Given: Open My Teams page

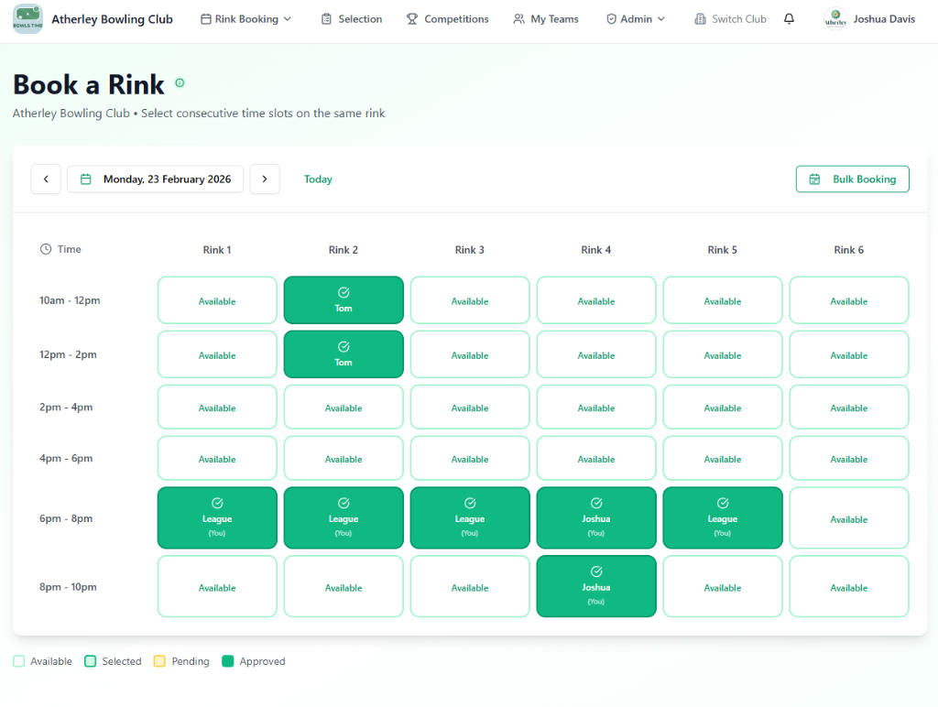Looking at the screenshot, I should point(546,19).
